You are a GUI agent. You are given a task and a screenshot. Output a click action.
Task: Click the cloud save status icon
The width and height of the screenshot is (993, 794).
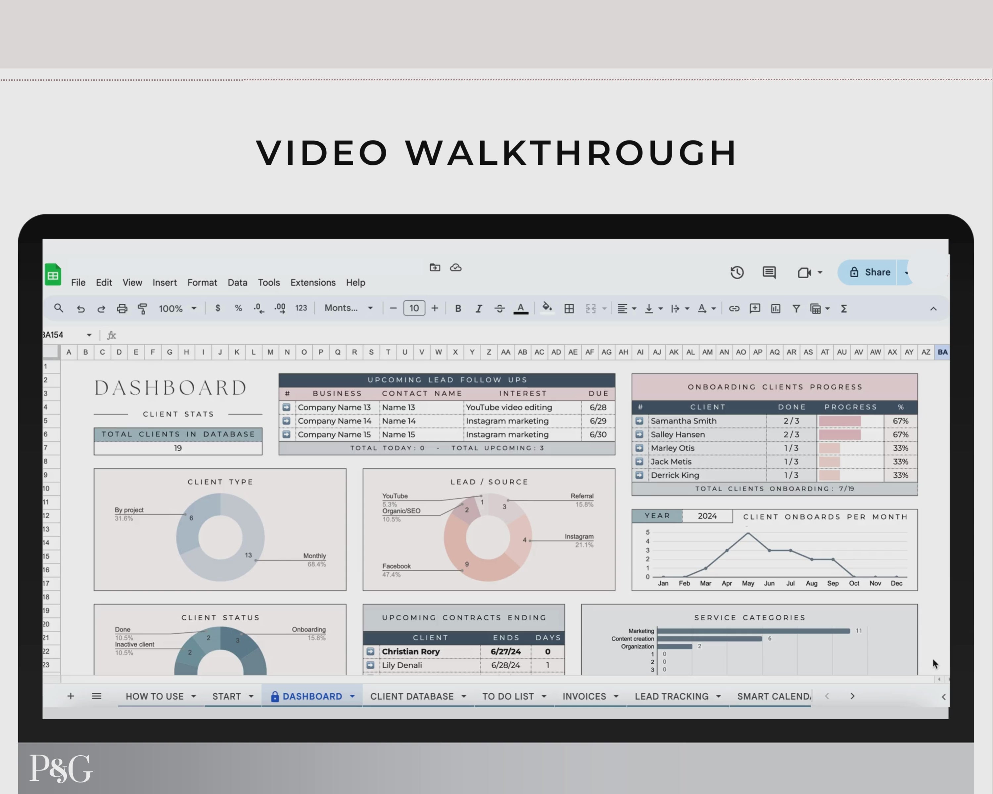click(455, 267)
